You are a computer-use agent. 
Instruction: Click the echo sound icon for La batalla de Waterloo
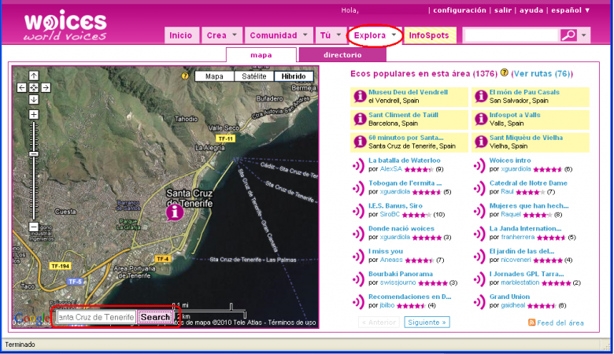pos(358,165)
